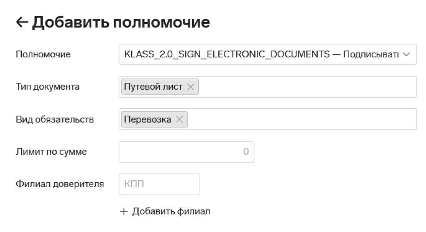Expand the Полномочие dropdown chevron
Viewport: 426px width, 232px height.
click(x=406, y=55)
